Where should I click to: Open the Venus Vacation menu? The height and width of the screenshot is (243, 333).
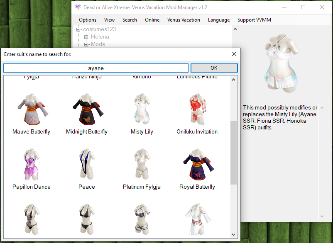[x=184, y=20]
